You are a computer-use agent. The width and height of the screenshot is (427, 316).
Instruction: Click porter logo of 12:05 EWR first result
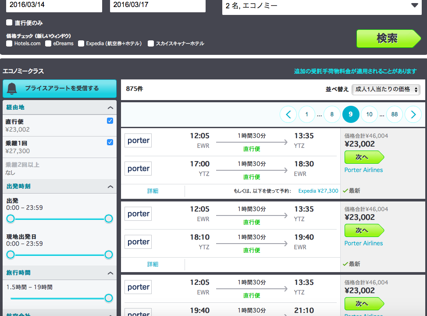pos(138,140)
